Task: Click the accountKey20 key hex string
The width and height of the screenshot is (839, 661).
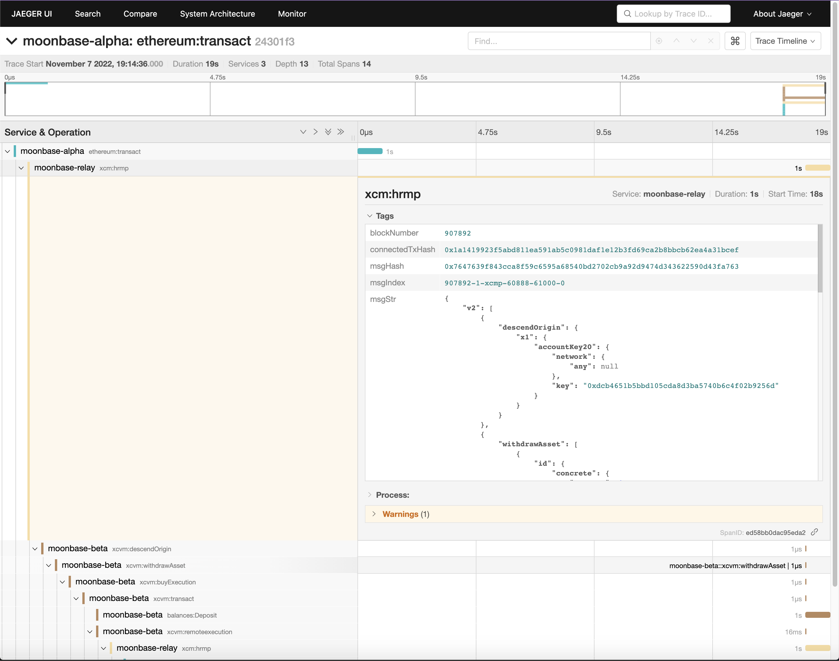Action: 681,386
